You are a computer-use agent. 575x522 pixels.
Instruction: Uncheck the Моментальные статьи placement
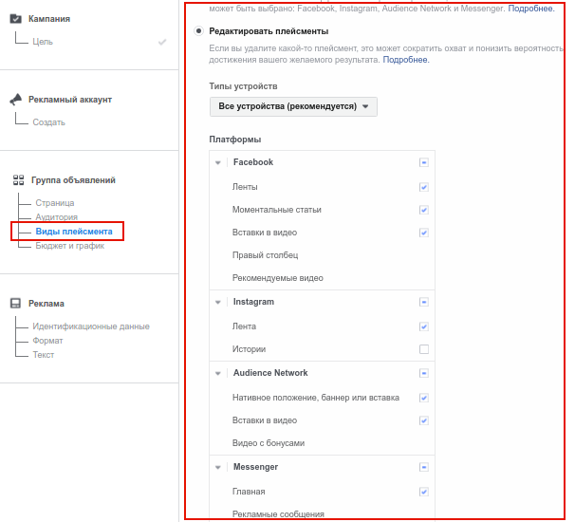click(x=424, y=210)
